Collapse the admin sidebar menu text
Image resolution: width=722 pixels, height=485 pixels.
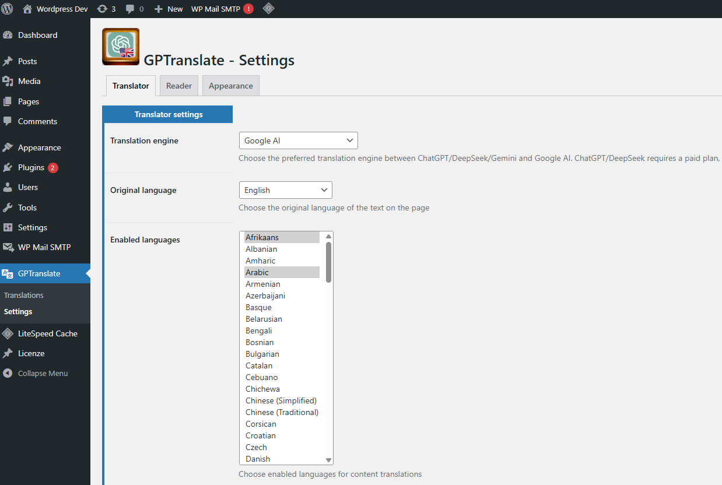43,373
